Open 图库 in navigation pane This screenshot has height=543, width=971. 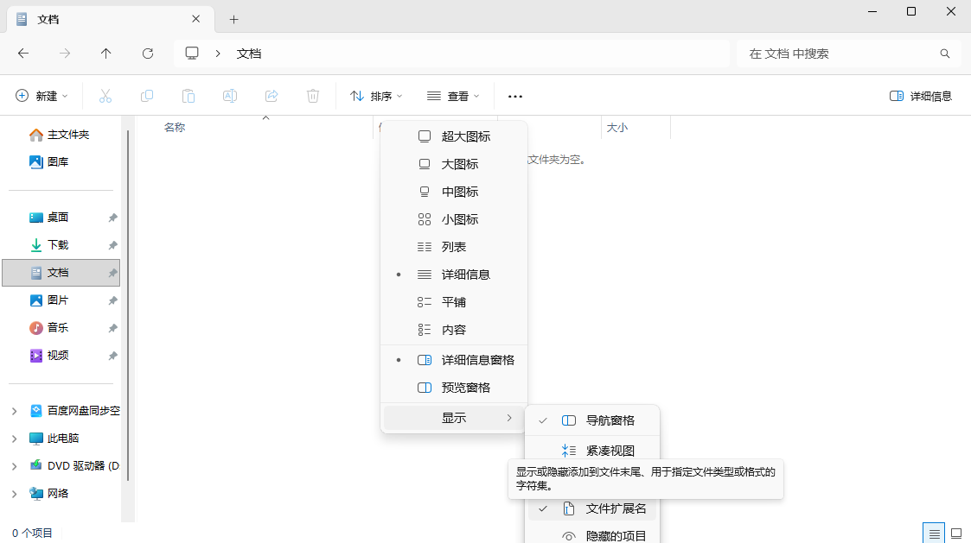[x=49, y=162]
